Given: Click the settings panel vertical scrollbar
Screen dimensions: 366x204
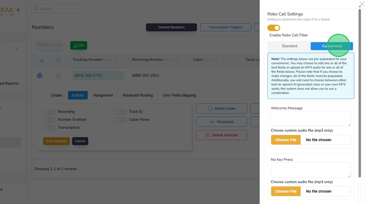Looking at the screenshot, I should [x=360, y=93].
